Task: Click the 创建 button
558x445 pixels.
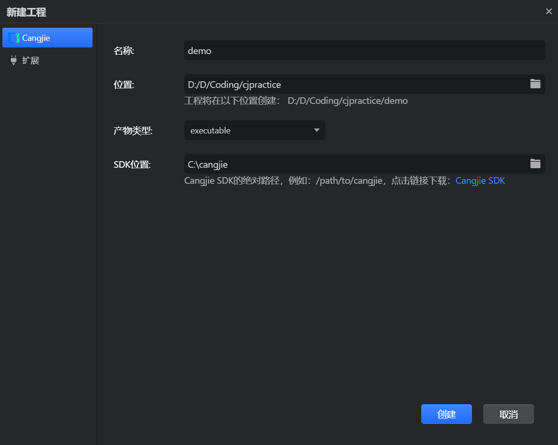Action: 446,414
